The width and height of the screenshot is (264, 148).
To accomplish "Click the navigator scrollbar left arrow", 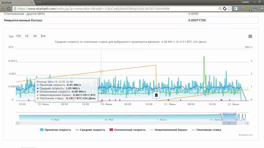I will click(x=17, y=123).
